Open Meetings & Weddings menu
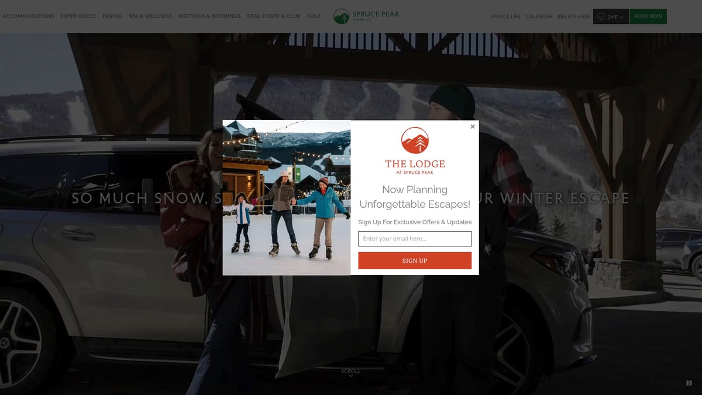Viewport: 702px width, 395px height. pos(209,16)
